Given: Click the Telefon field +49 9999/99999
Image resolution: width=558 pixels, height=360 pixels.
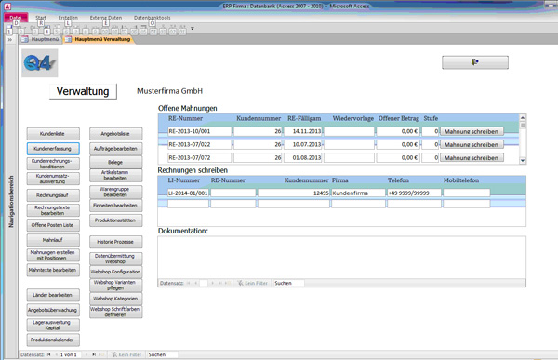Looking at the screenshot, I should click(x=414, y=193).
